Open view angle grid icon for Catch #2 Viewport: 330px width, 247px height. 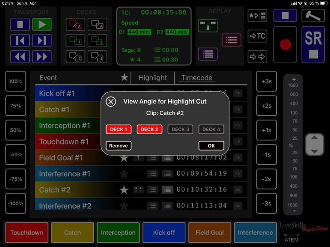[138, 190]
